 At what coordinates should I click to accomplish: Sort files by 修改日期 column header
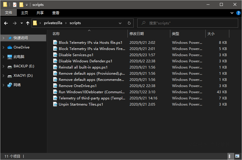click(x=137, y=34)
